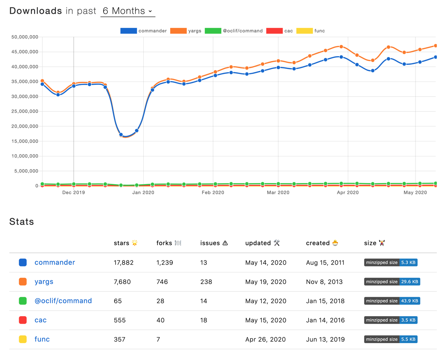
Task: Click the Mar 2020 x-axis label
Action: point(278,193)
